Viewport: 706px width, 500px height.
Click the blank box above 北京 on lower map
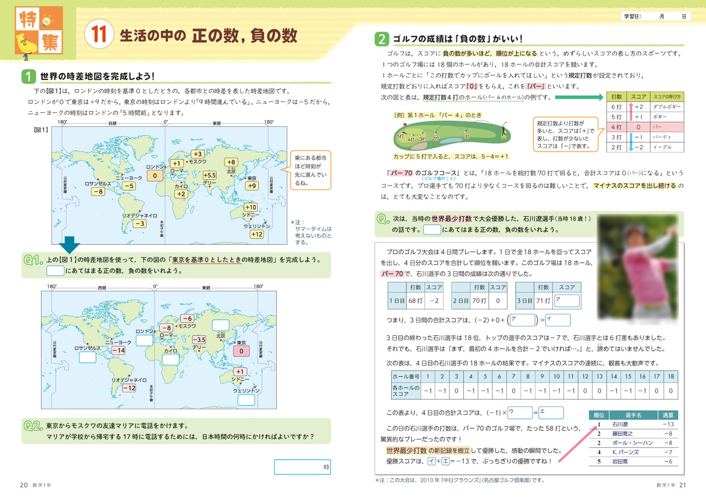click(x=220, y=325)
